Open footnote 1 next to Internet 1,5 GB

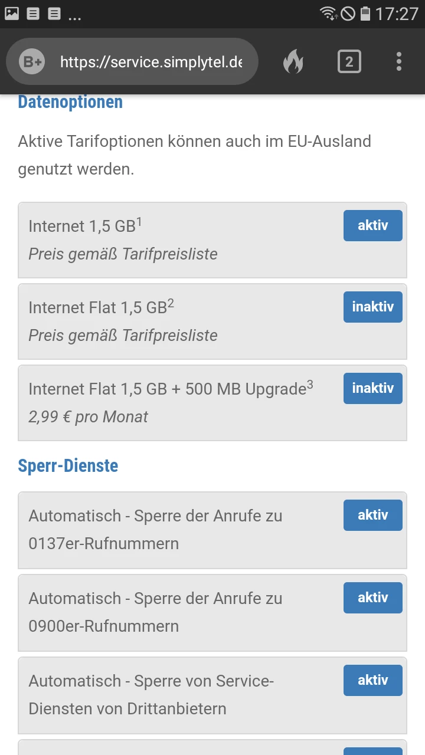coord(139,222)
